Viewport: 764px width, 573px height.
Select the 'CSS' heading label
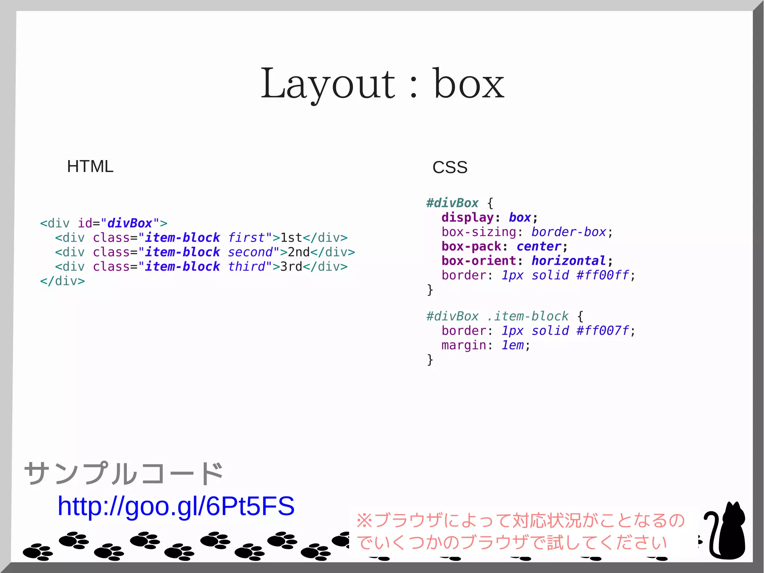click(450, 167)
